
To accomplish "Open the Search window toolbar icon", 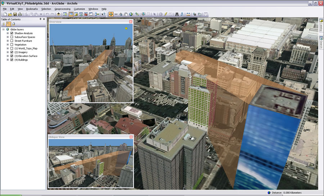I will [x=81, y=14].
